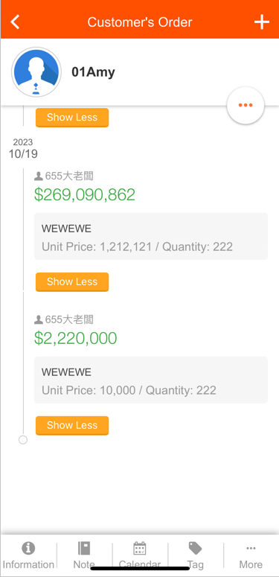279x577 pixels.
Task: Collapse top order with Show Less
Action: 72,118
